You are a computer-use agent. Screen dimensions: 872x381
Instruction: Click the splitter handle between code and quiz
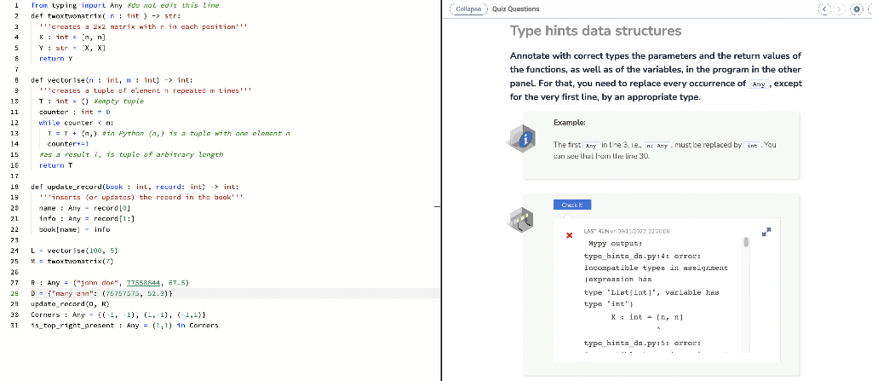[x=438, y=206]
